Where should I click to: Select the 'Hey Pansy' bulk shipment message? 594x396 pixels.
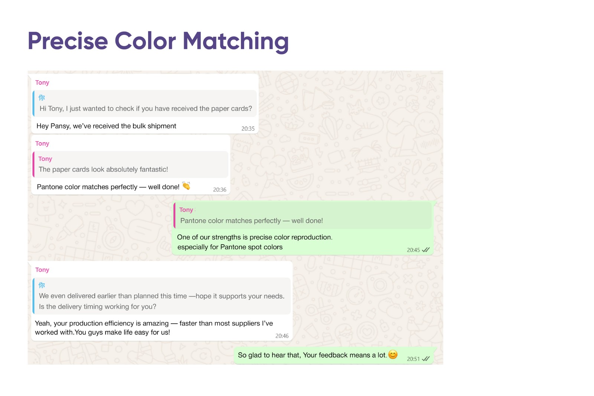click(x=106, y=126)
